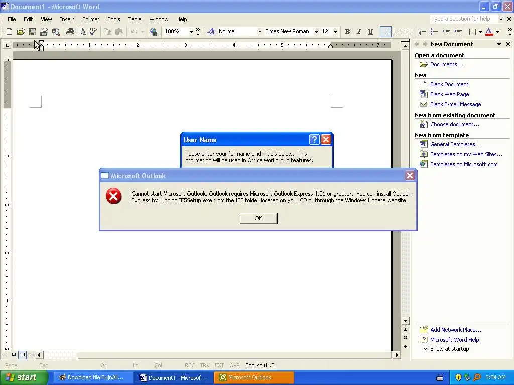Viewport: 514px width, 385px height.
Task: Open the Style dropdown showing Normal
Action: point(260,32)
